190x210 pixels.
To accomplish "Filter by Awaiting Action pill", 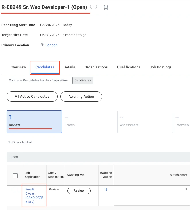I will point(81,97).
